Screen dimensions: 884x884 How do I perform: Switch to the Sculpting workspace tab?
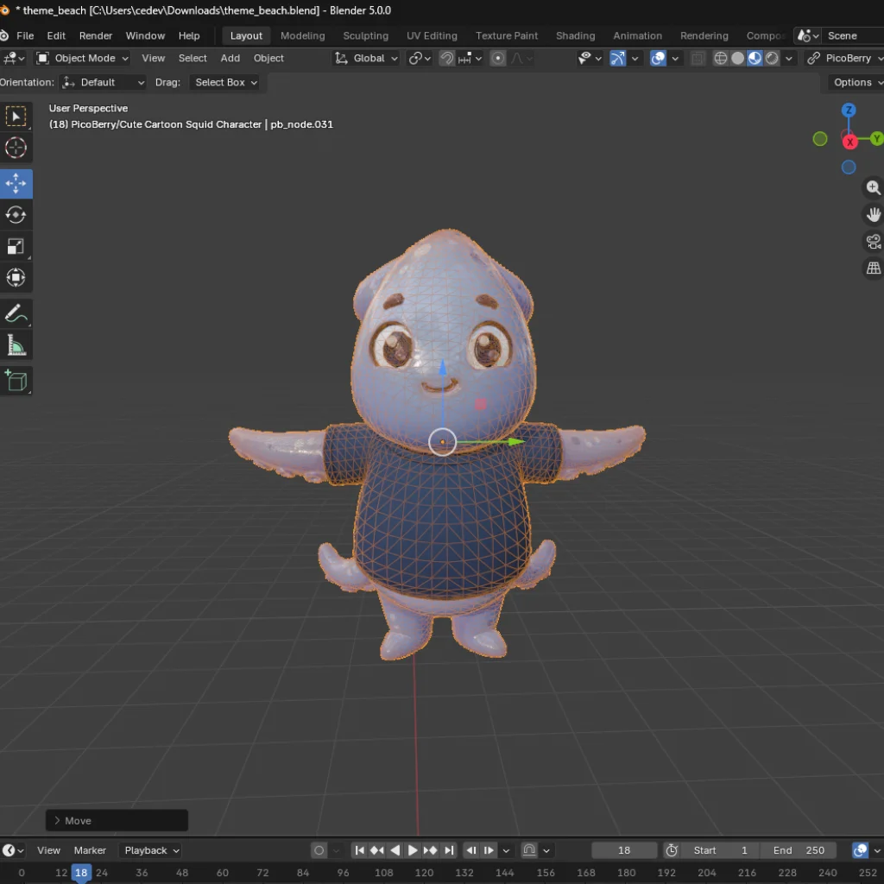pos(365,35)
